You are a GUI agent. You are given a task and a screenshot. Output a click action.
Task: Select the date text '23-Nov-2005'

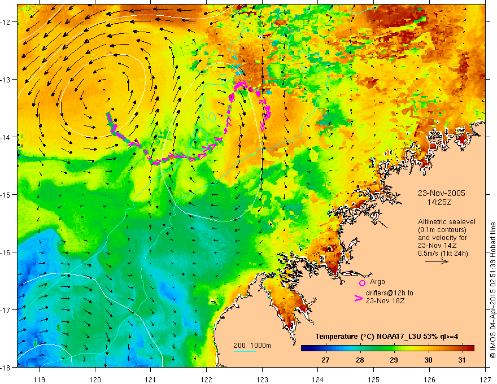(442, 193)
